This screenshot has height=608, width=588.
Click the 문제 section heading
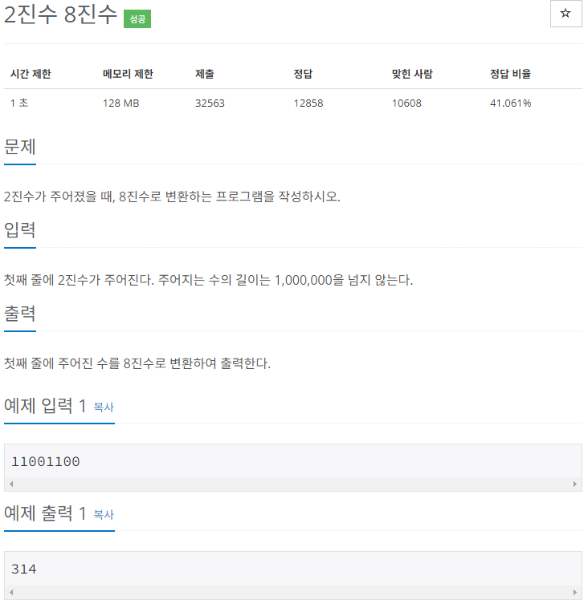[20, 147]
